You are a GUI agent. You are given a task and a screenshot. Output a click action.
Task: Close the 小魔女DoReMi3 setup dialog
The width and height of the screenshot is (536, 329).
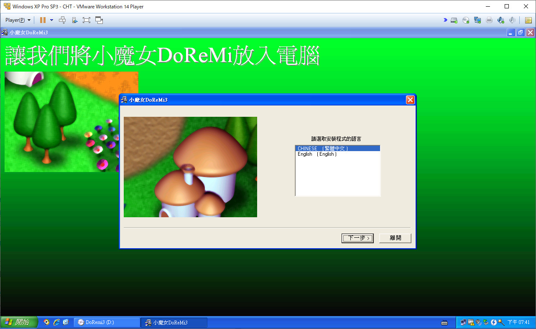[410, 100]
